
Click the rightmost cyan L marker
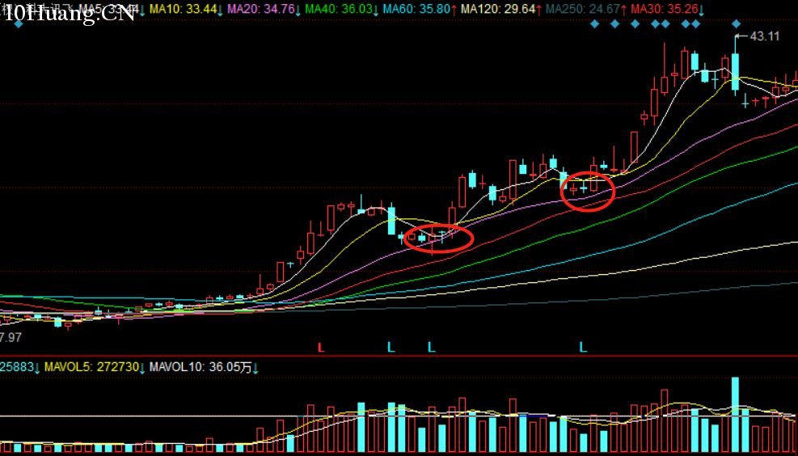click(583, 348)
